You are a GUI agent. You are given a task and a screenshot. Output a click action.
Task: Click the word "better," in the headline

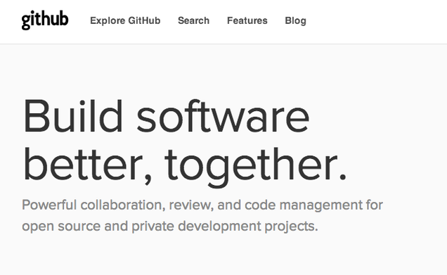tap(88, 165)
